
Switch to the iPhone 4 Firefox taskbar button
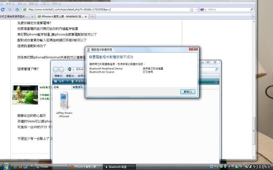coord(85,167)
